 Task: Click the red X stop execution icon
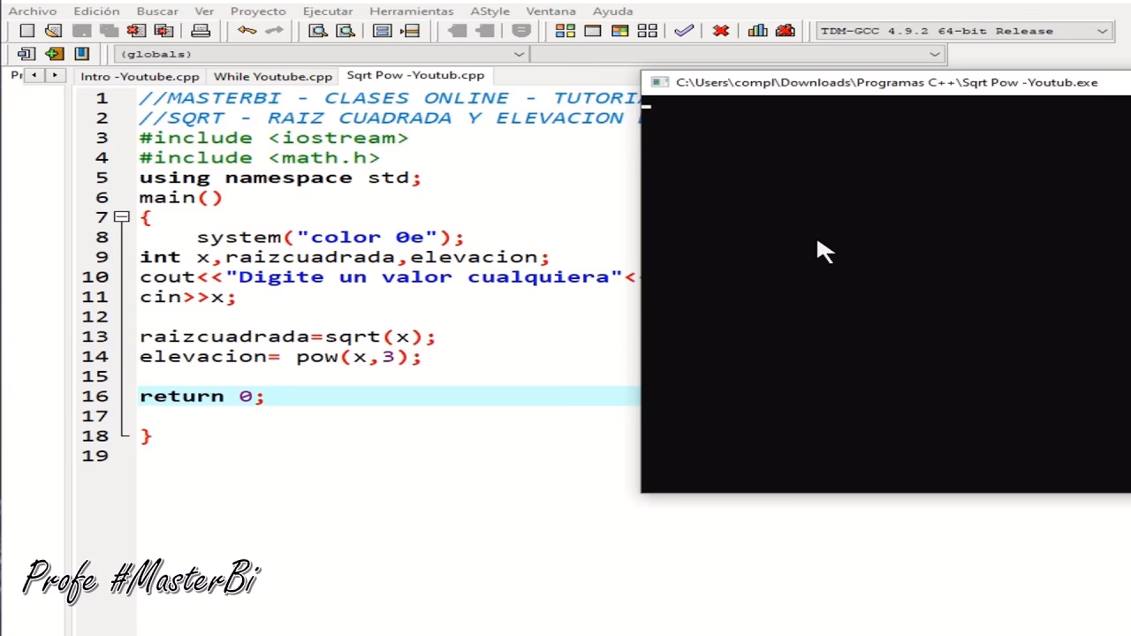click(x=721, y=31)
